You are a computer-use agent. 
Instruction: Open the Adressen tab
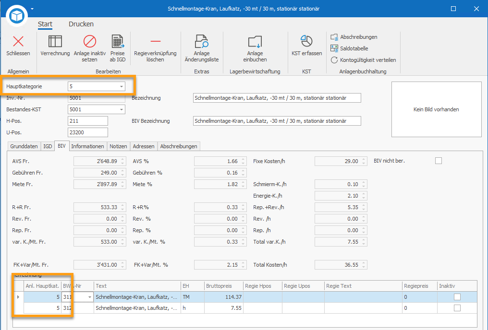pos(144,146)
